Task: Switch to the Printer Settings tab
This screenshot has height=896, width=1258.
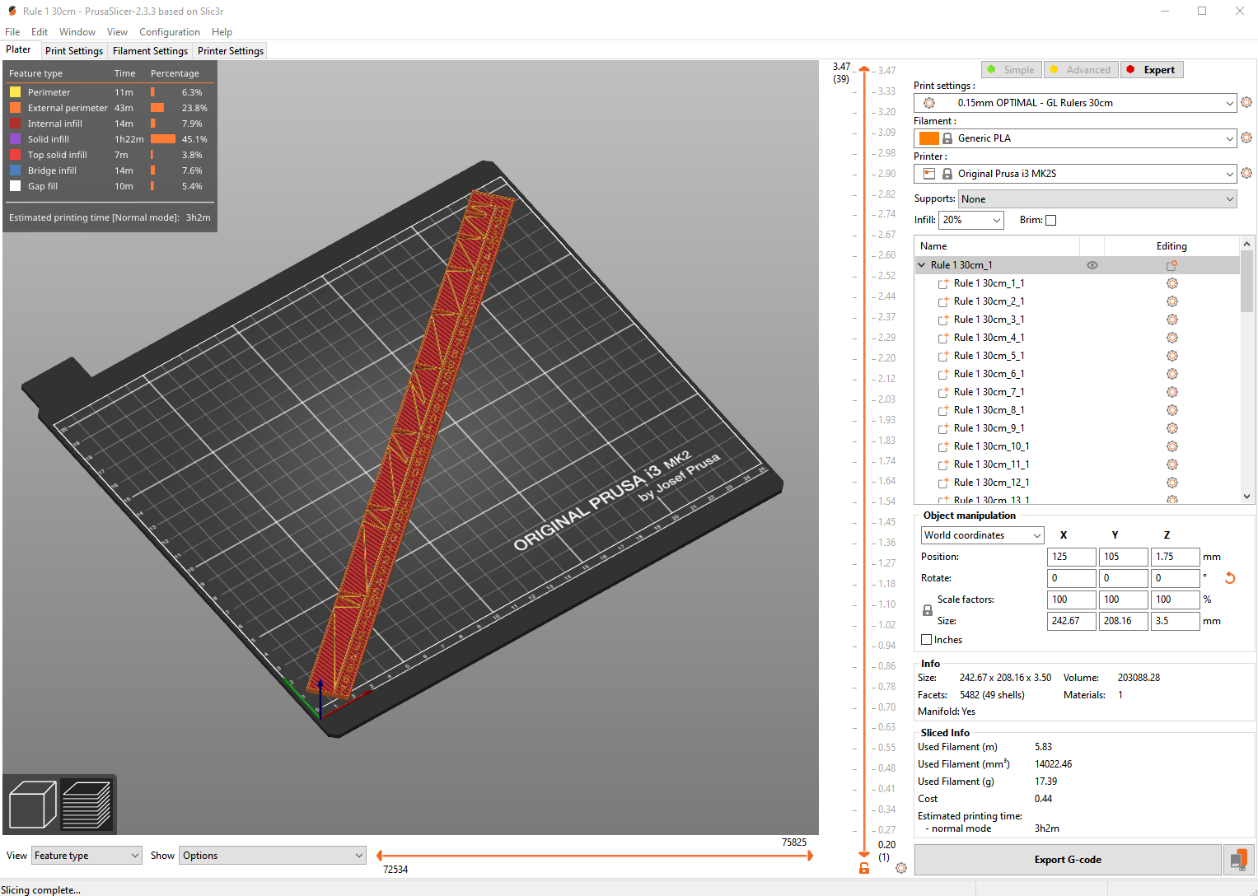Action: click(231, 51)
